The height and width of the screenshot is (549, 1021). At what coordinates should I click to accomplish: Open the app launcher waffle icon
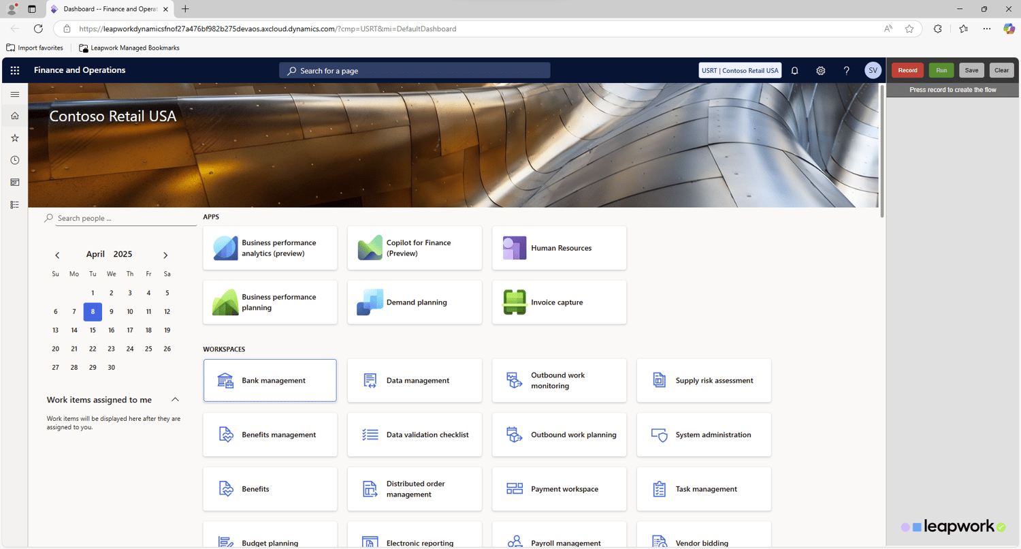(x=15, y=70)
